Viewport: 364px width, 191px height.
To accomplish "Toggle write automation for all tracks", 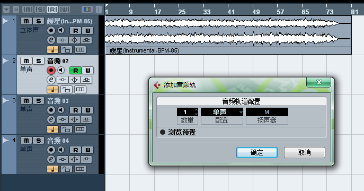I will 65,10.
